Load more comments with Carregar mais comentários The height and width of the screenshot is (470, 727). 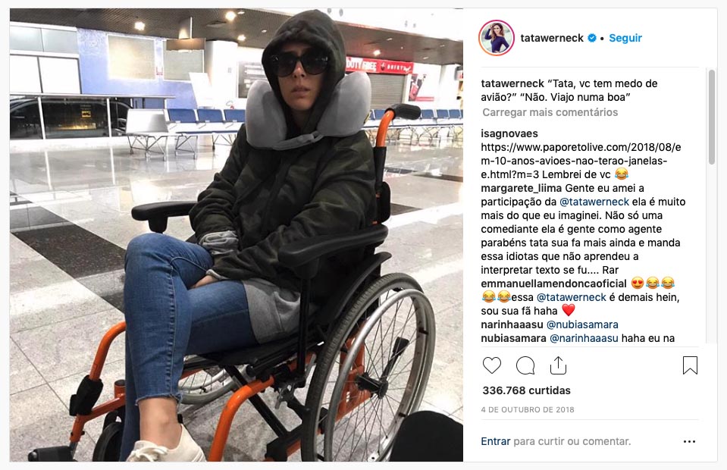[550, 112]
